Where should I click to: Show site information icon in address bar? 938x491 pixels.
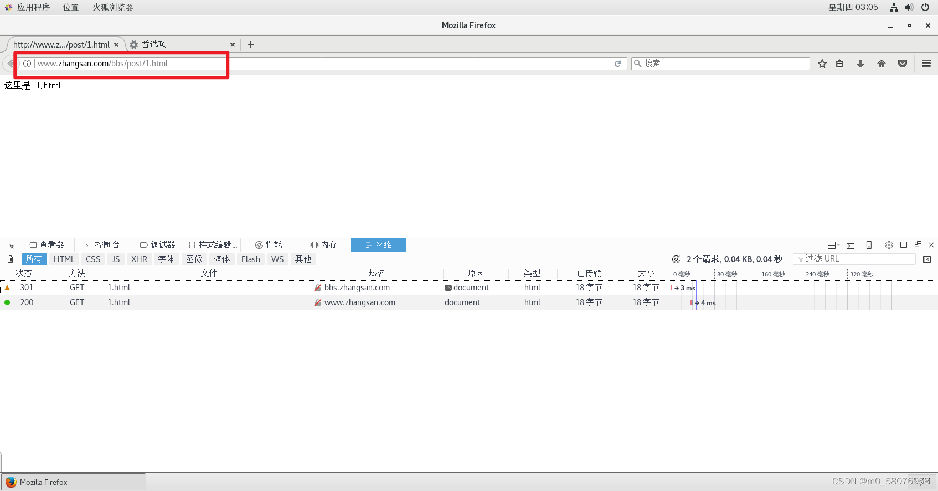(x=27, y=64)
